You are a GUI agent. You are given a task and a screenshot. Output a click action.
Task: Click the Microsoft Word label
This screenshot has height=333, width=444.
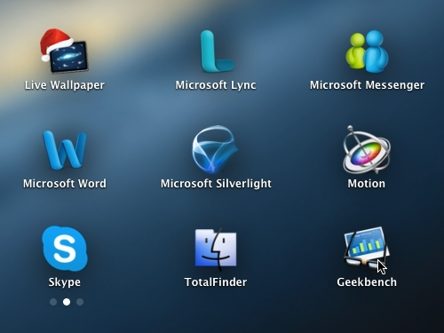coord(65,184)
